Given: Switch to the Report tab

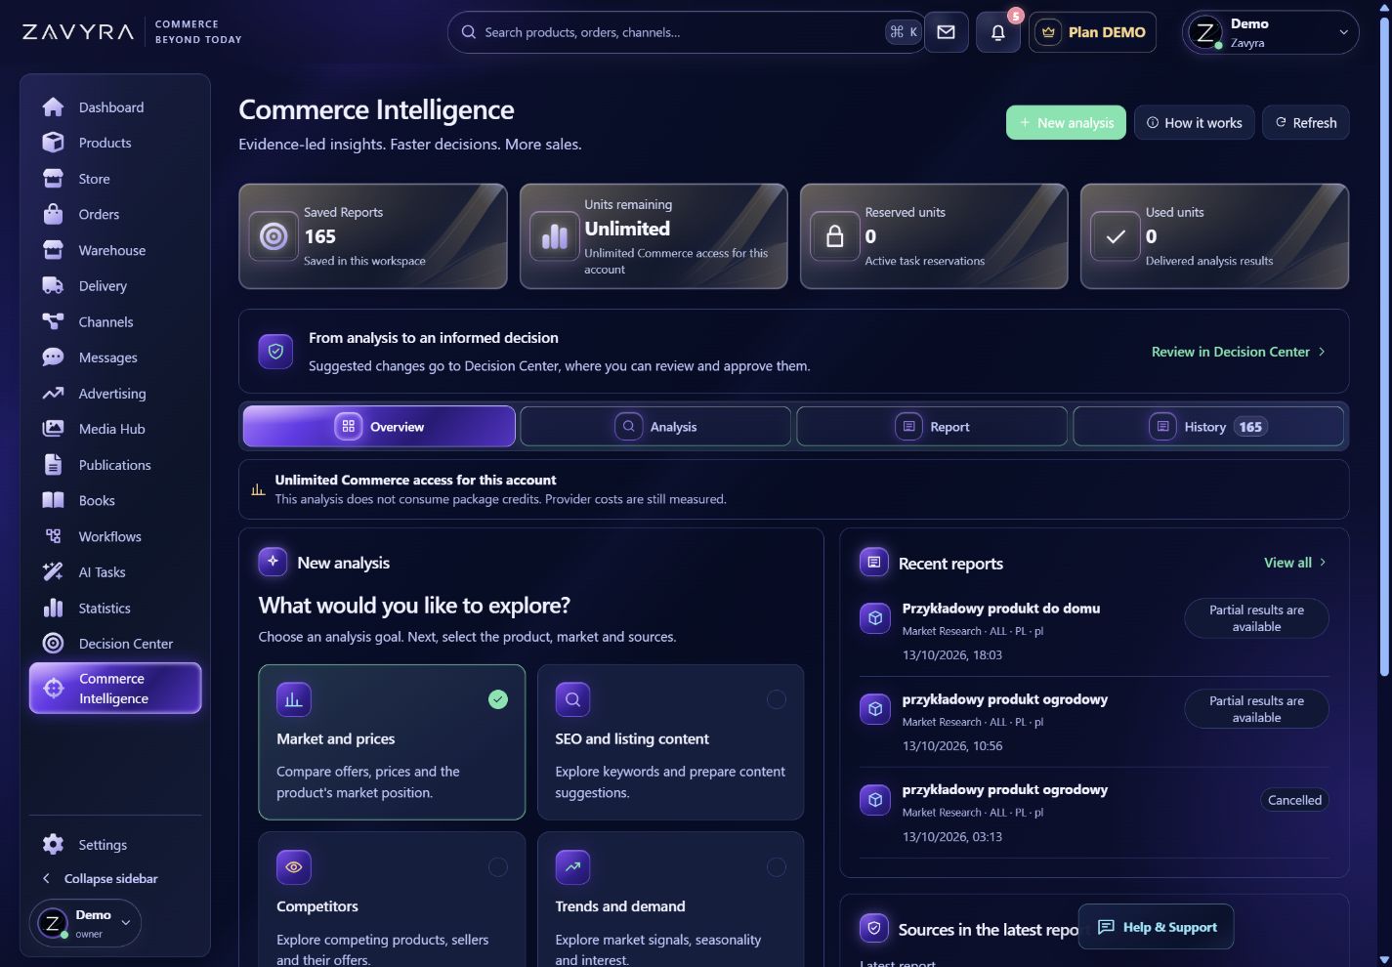Looking at the screenshot, I should tap(932, 427).
